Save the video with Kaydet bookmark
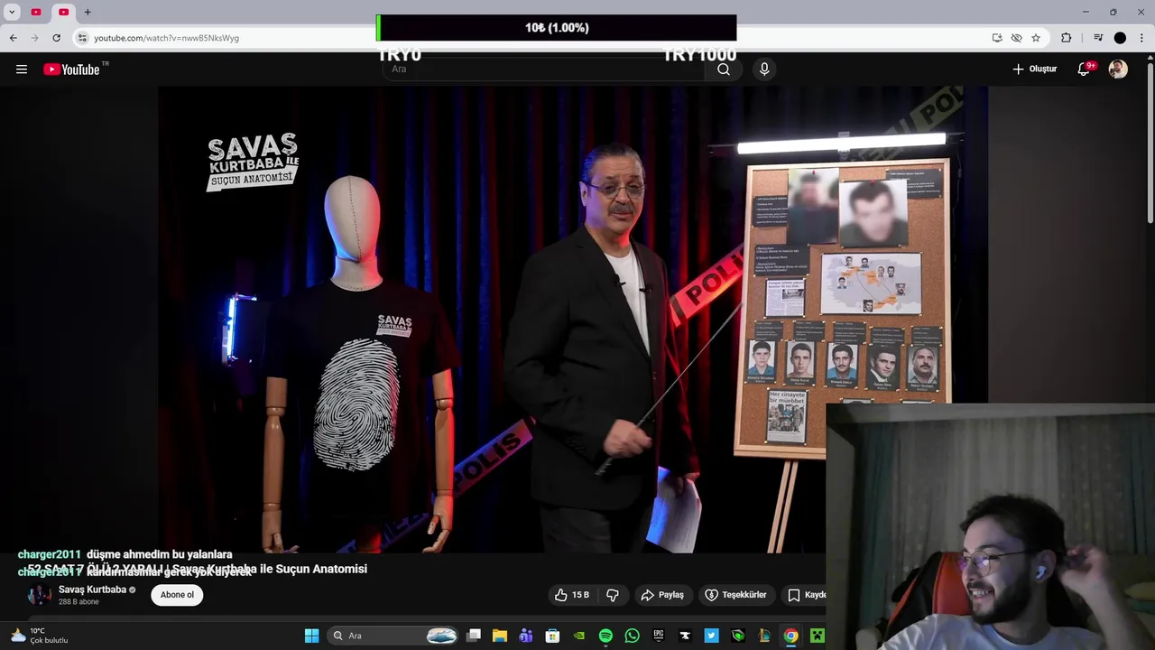The width and height of the screenshot is (1155, 650). (804, 595)
